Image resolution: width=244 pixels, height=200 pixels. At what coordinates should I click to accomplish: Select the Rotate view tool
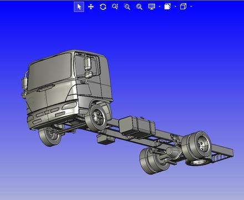click(x=103, y=7)
